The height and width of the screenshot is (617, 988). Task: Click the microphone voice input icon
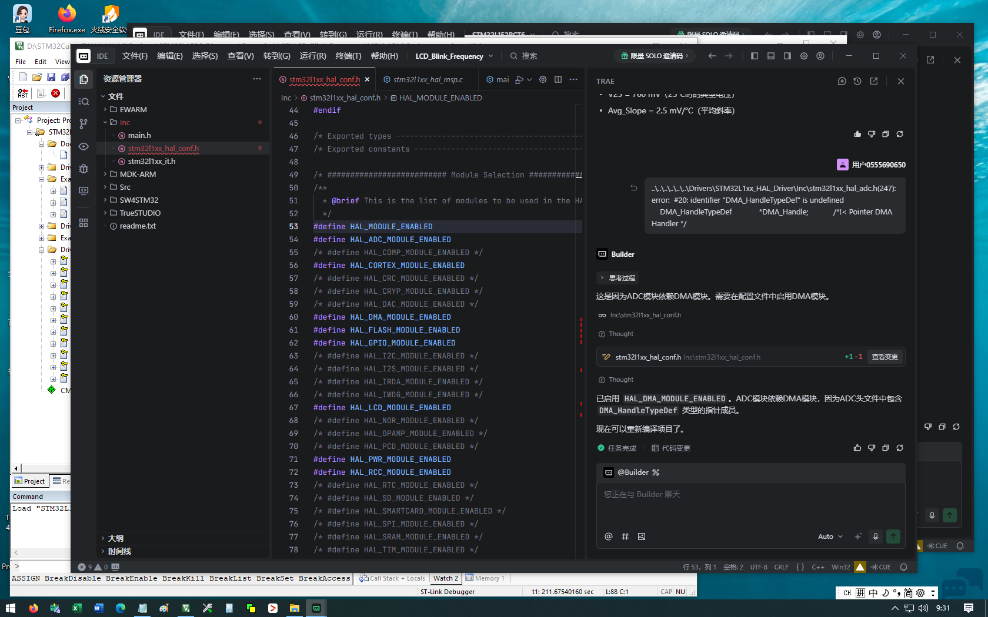point(875,536)
